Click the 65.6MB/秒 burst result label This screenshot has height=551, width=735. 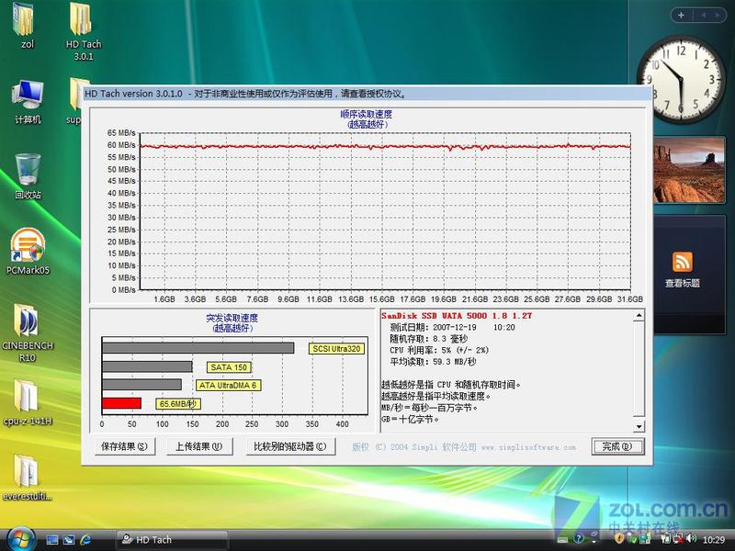pos(178,404)
